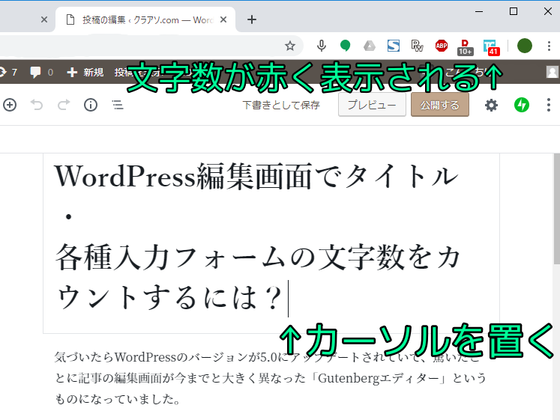Click the microphone voice search icon
560x420 pixels.
click(322, 46)
